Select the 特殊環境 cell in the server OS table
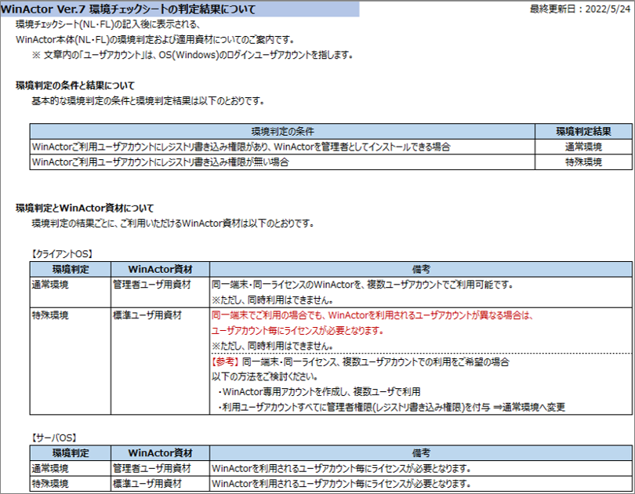The width and height of the screenshot is (635, 494). 71,484
